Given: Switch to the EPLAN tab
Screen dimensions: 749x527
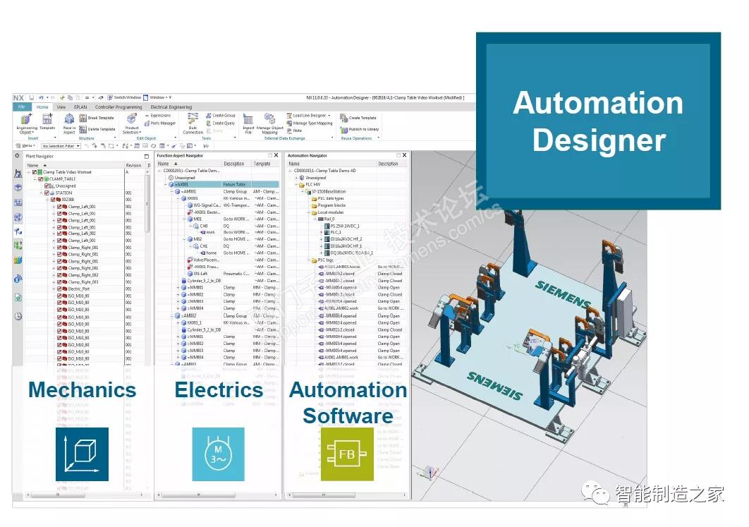Looking at the screenshot, I should (80, 107).
